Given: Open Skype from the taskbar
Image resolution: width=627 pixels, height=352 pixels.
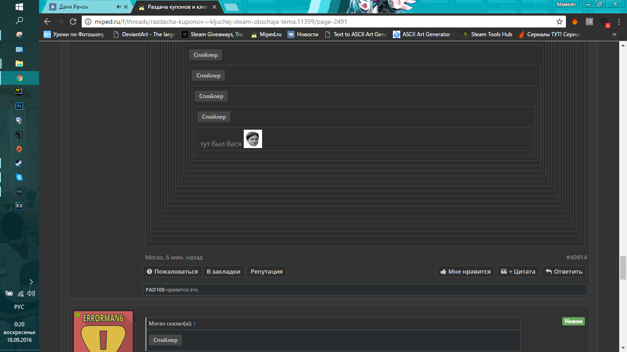Looking at the screenshot, I should point(19,177).
